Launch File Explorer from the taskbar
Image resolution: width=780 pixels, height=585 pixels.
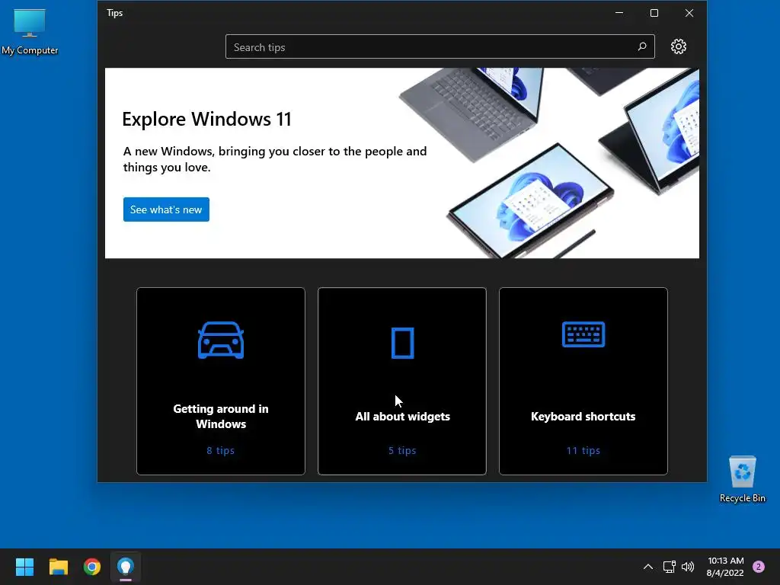click(x=58, y=567)
